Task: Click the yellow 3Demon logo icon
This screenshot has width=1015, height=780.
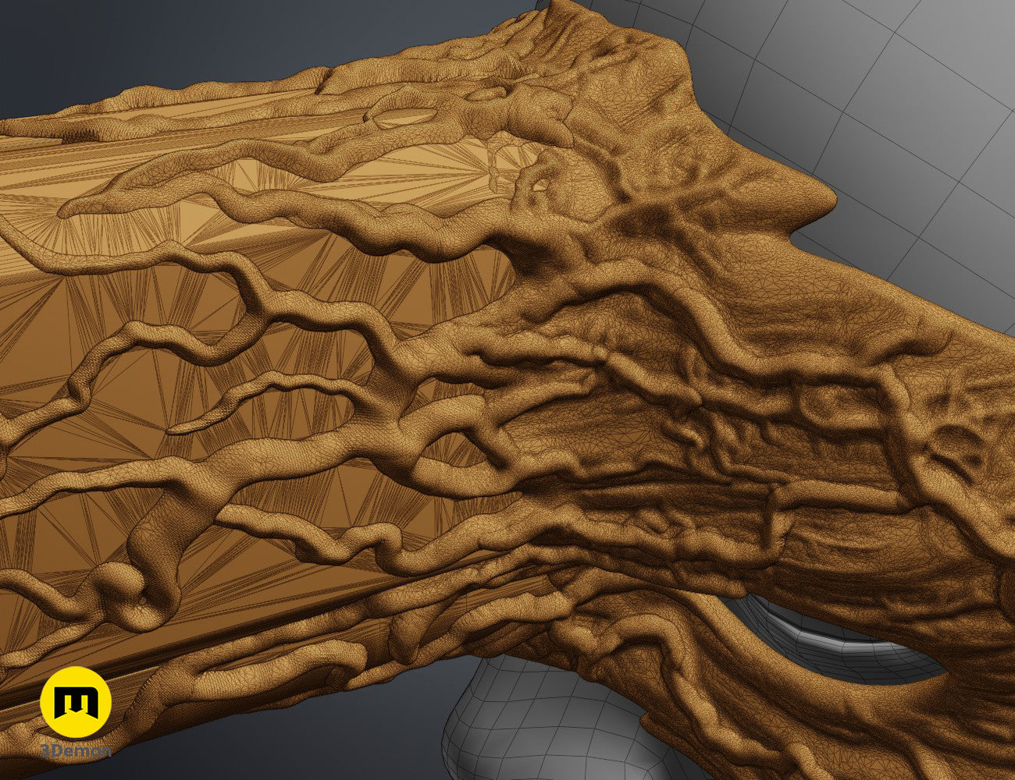Action: coord(75,702)
